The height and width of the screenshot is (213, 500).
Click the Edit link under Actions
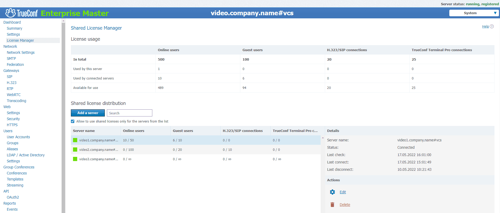343,192
